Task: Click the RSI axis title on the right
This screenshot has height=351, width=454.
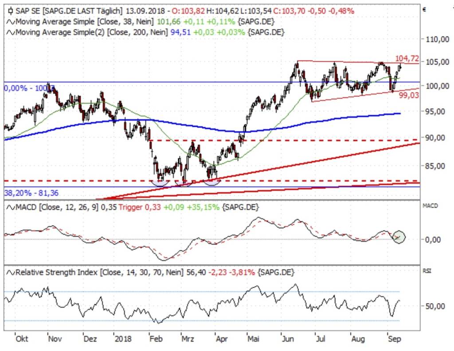Action: point(427,271)
